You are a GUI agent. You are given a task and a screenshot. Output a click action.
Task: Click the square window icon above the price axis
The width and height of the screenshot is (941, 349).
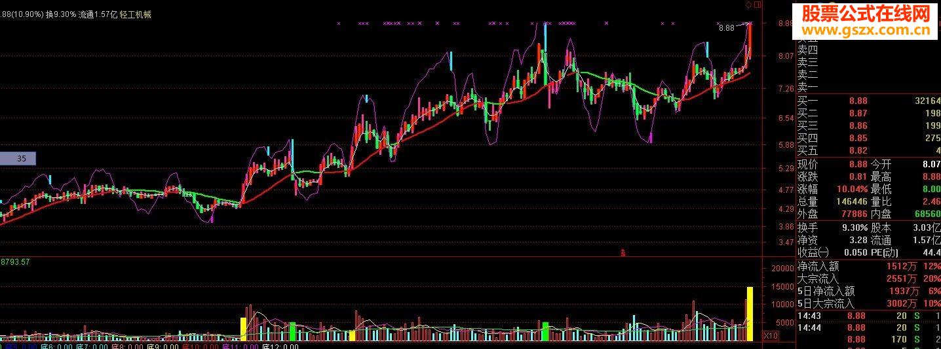click(758, 5)
